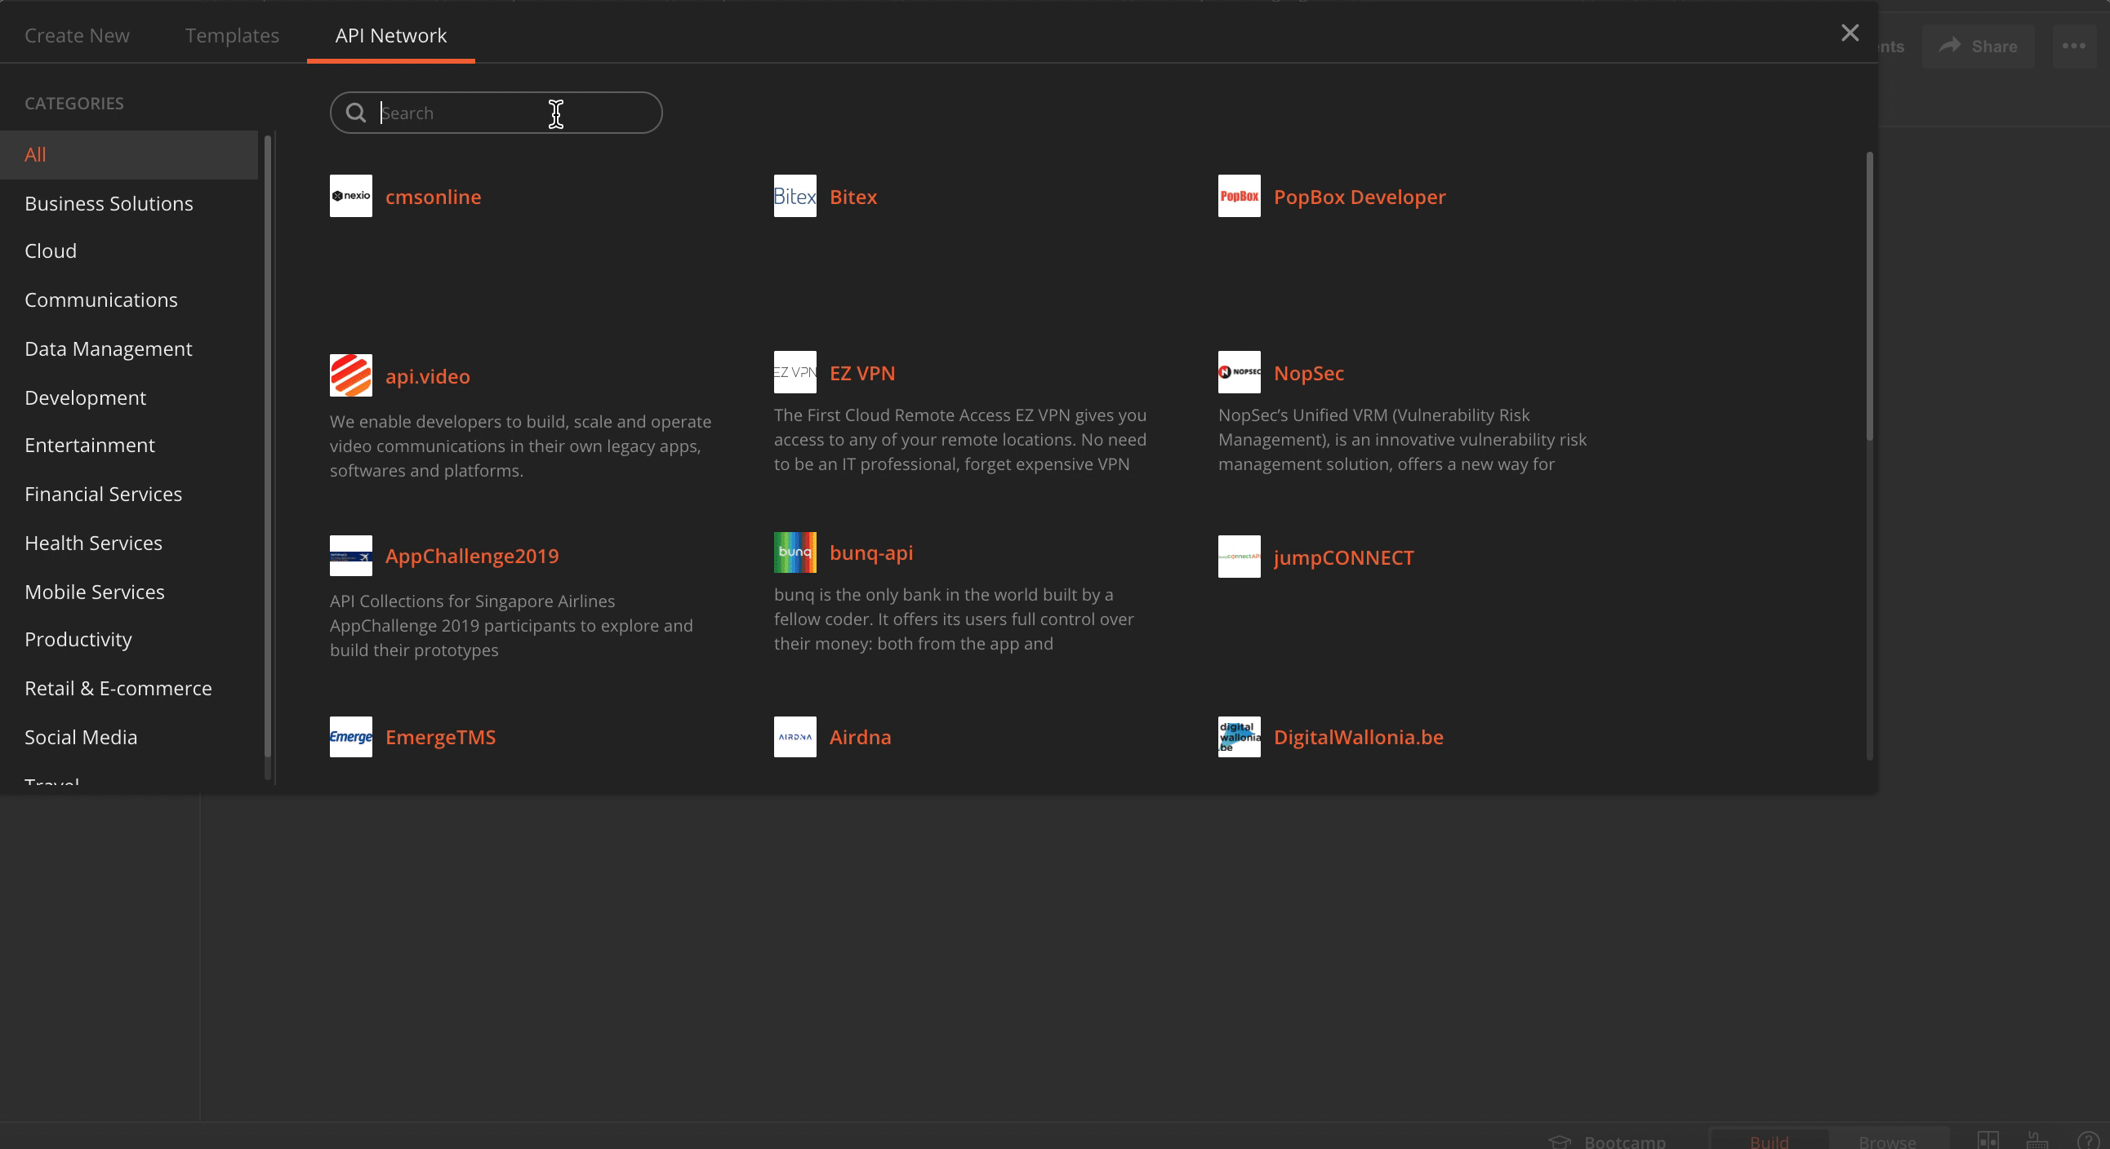
Task: Click the DigitalWallonia.be logo icon
Action: 1238,737
